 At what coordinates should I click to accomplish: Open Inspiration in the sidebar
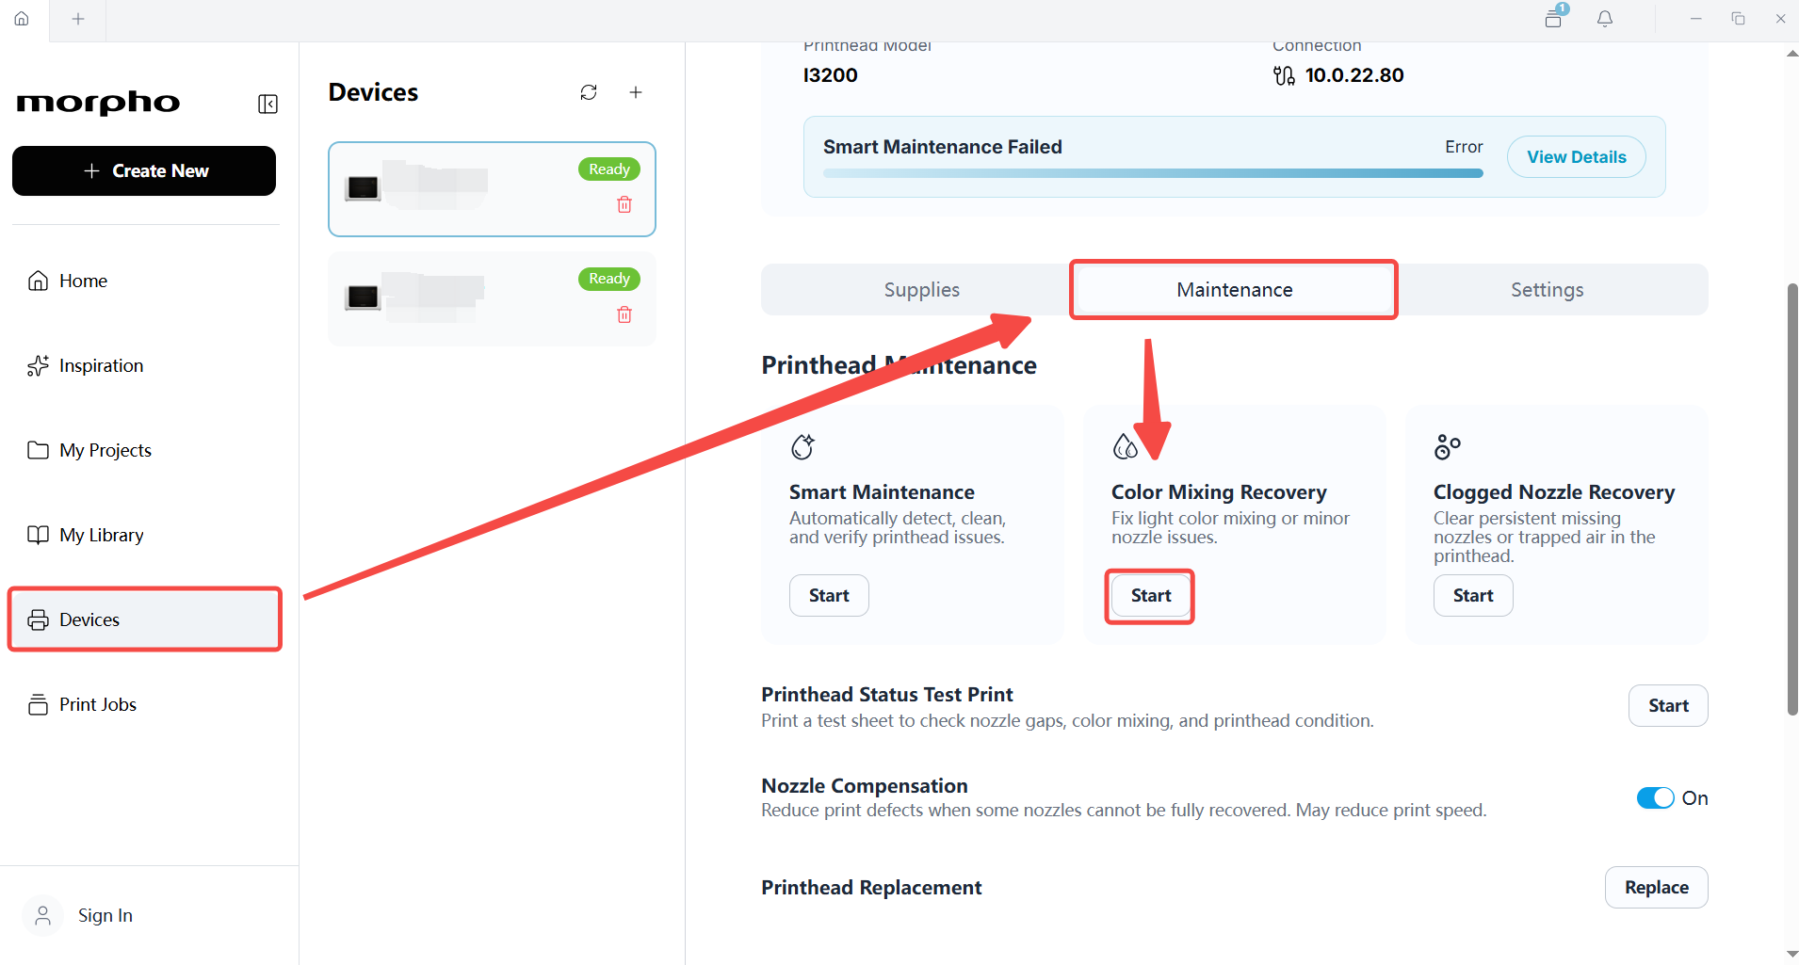145,365
